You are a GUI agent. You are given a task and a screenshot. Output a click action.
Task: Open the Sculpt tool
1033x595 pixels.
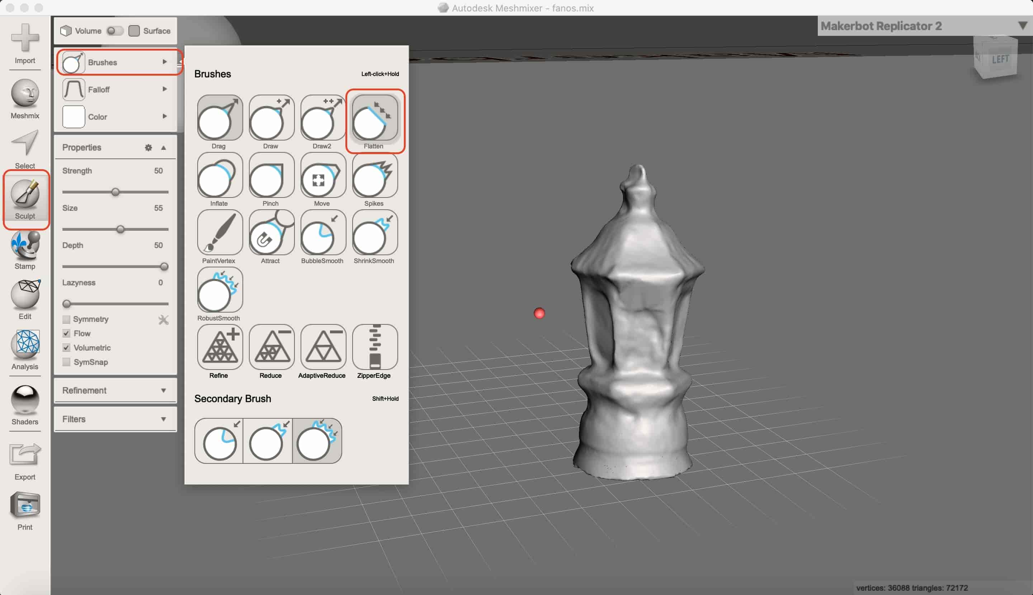point(25,199)
